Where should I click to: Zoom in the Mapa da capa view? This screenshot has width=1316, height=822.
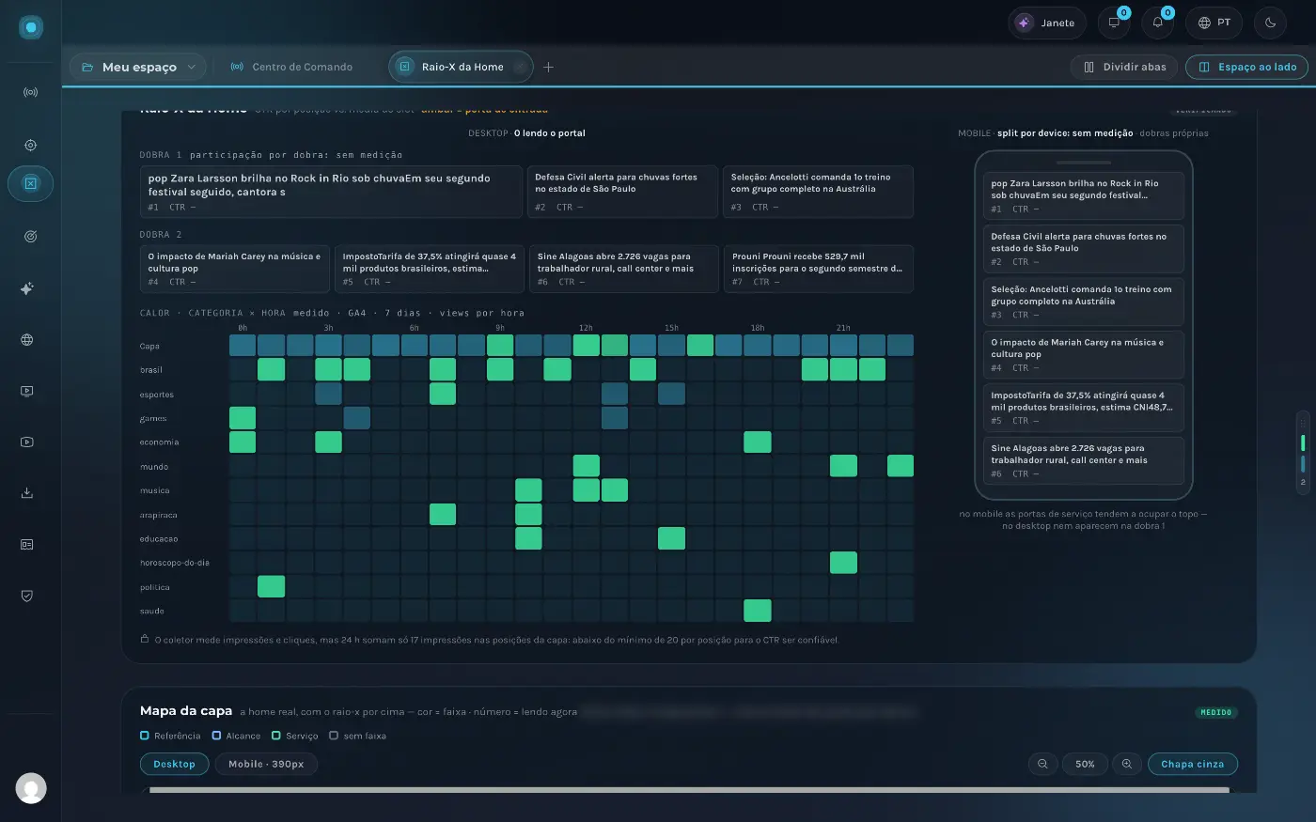[1127, 764]
